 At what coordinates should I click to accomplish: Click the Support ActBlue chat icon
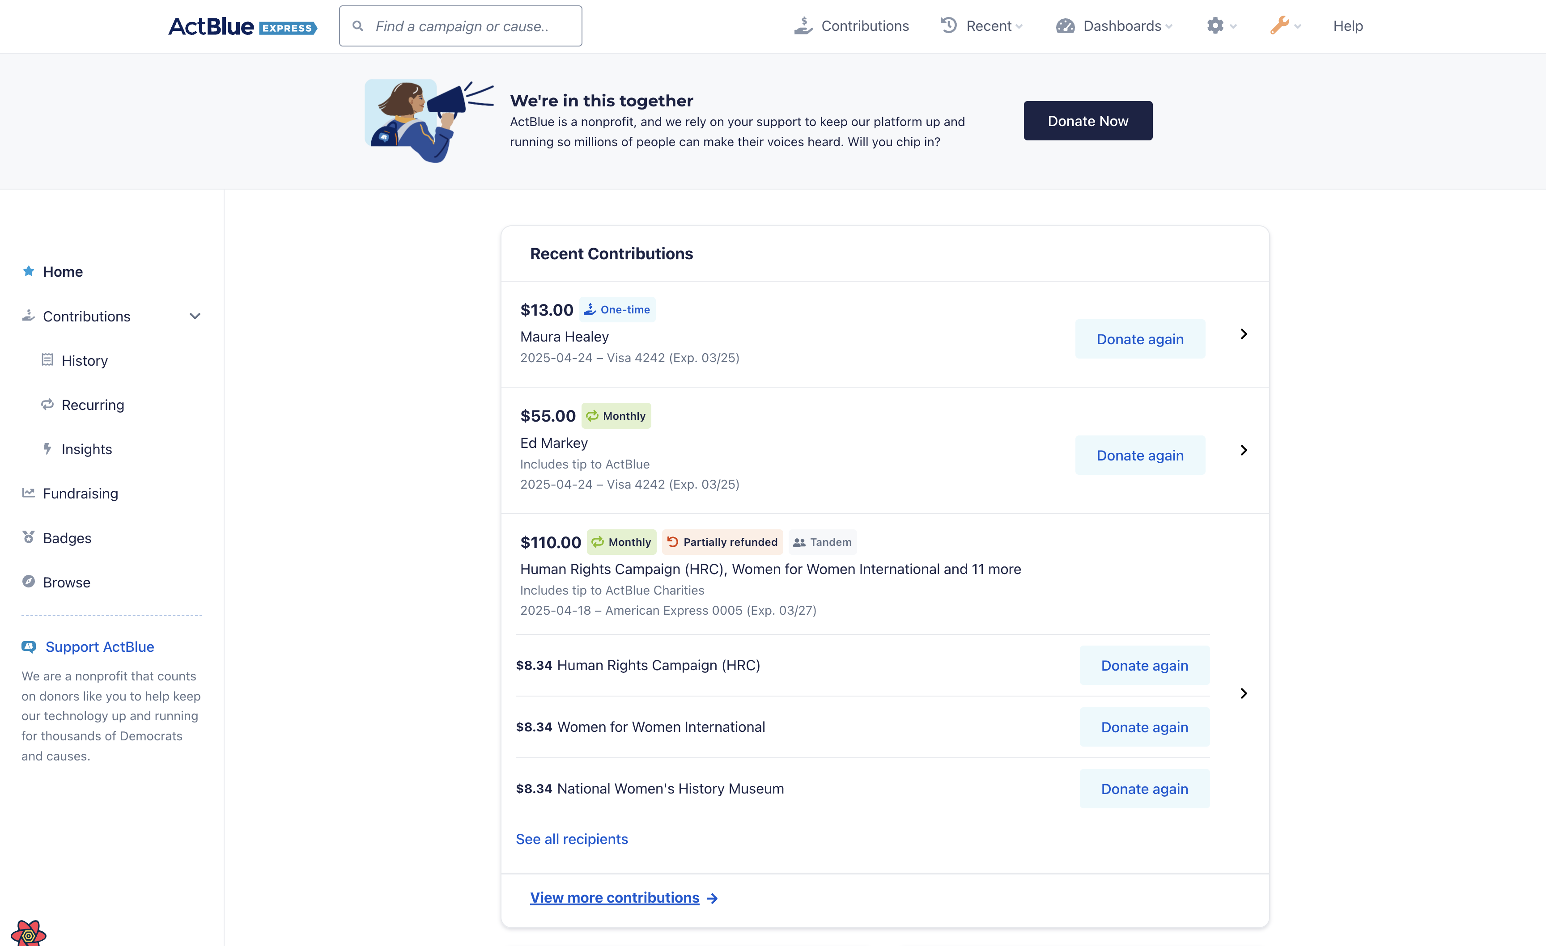tap(28, 646)
